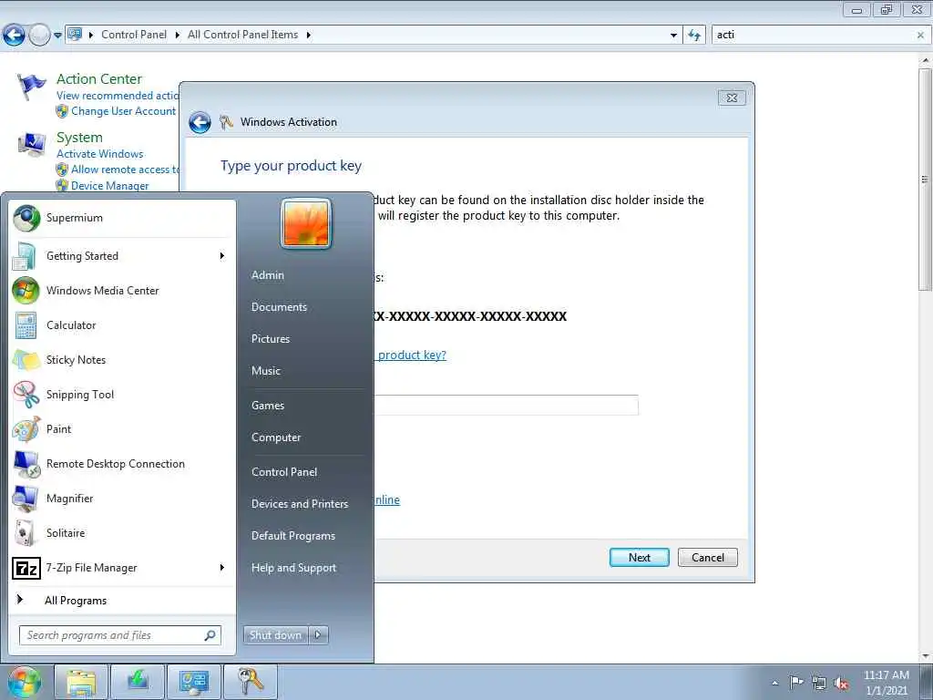Open the Shut down options arrow
This screenshot has width=933, height=700.
coord(318,635)
